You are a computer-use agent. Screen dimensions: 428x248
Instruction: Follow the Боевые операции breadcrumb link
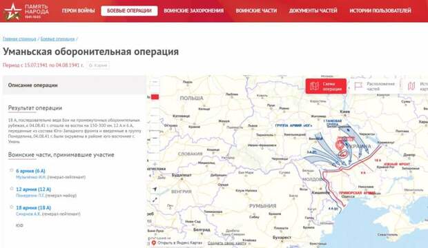[57, 39]
